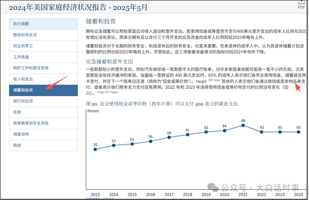Select the 储蓄和投资 page heading
309x200 pixels.
(x=101, y=21)
